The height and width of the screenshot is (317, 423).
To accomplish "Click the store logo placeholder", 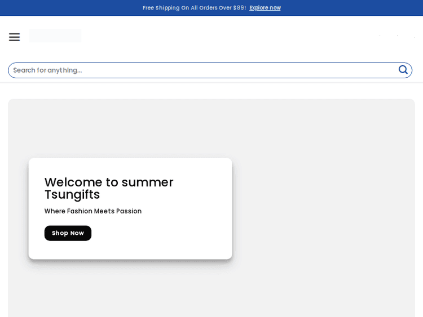I will coord(55,36).
